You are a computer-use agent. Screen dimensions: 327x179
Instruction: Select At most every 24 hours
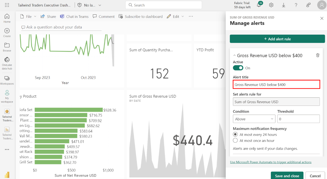235,134
